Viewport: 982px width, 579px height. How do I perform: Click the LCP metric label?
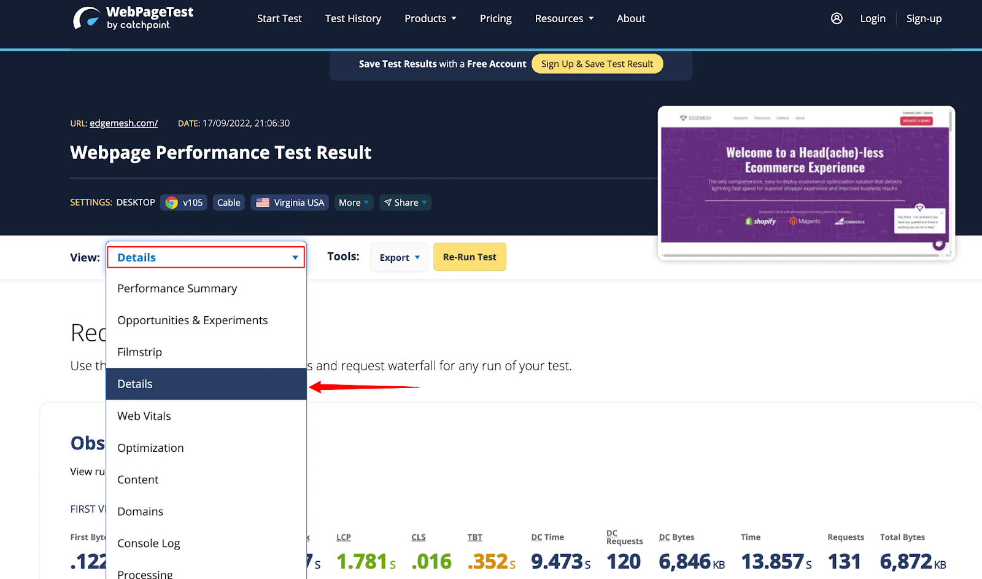point(344,537)
